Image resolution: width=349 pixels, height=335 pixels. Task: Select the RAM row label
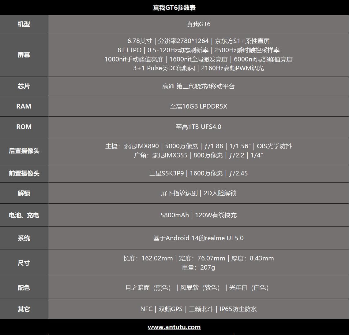[24, 106]
